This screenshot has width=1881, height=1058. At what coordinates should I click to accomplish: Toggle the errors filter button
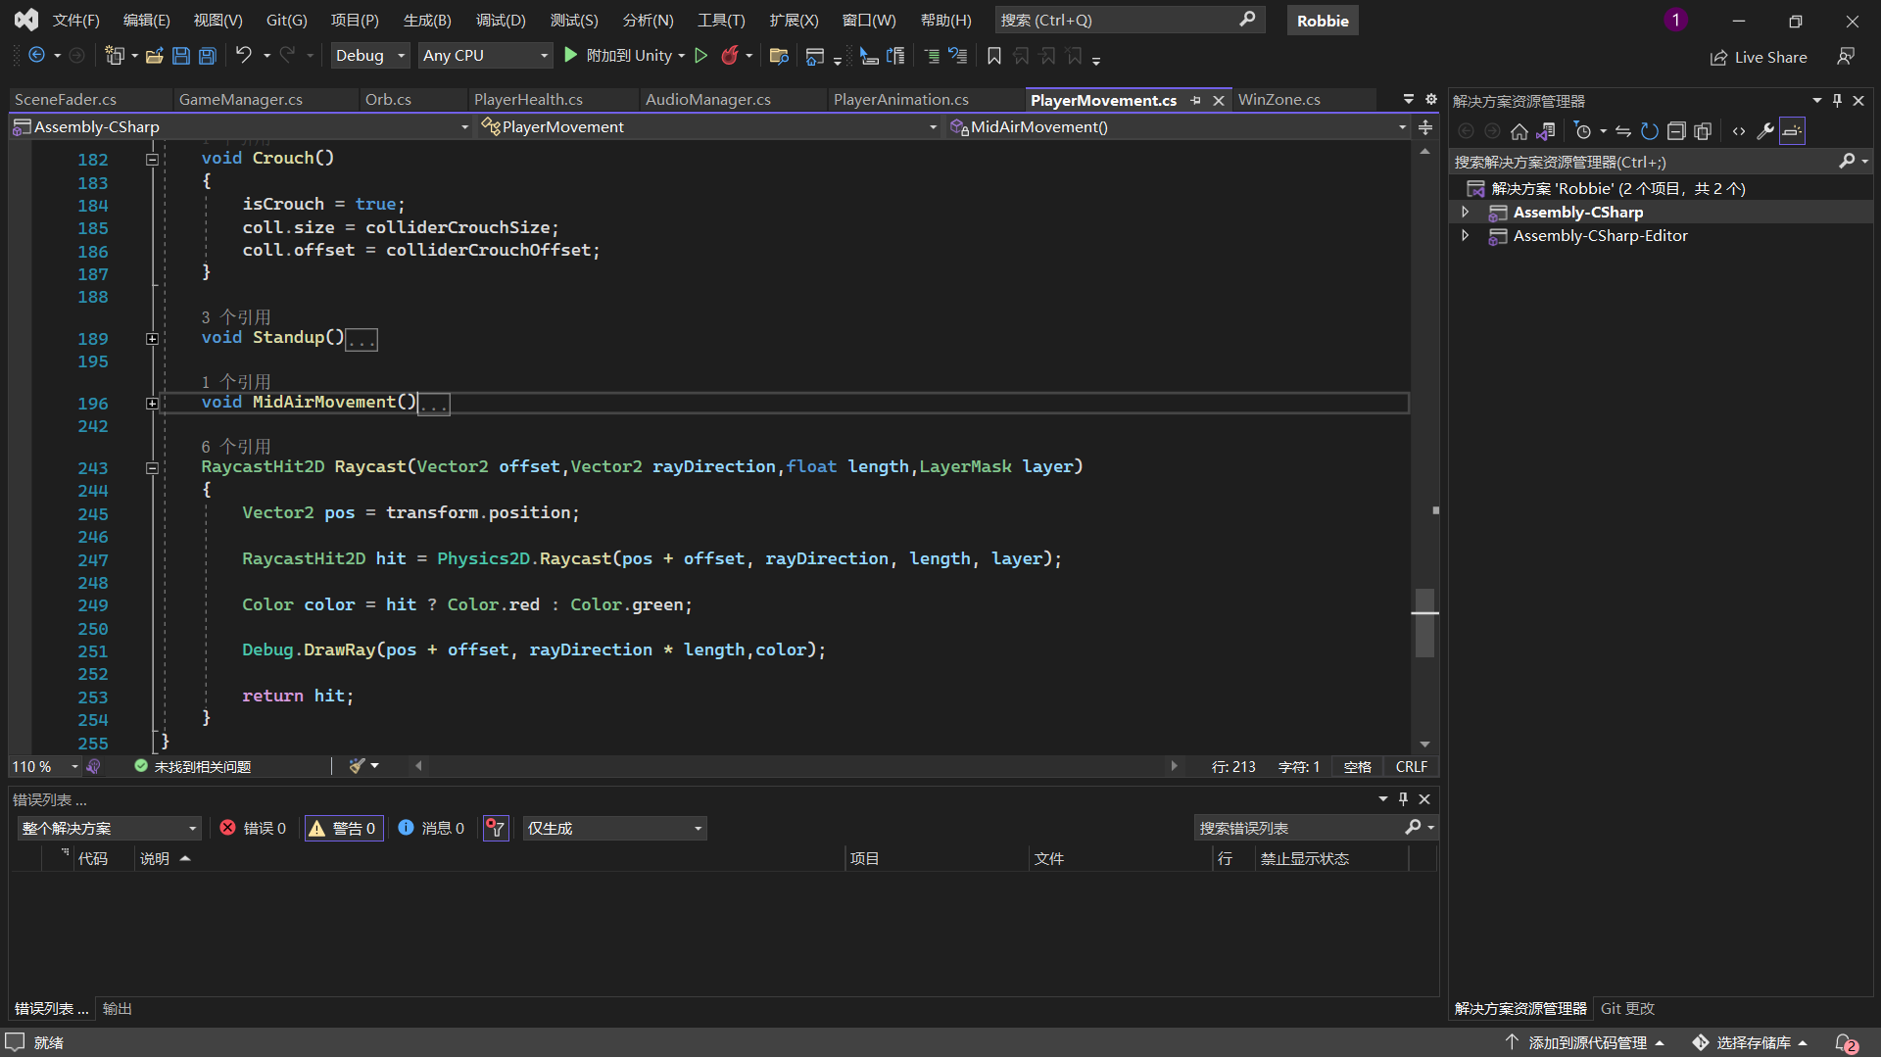coord(253,829)
